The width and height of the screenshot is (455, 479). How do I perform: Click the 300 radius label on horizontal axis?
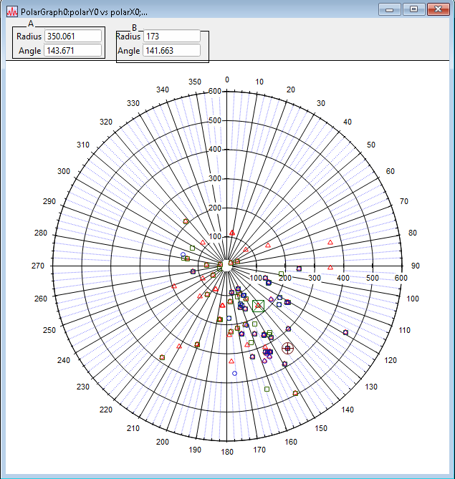tap(315, 278)
